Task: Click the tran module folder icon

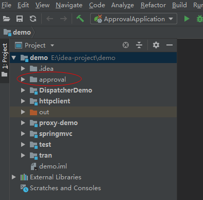Action: click(33, 156)
